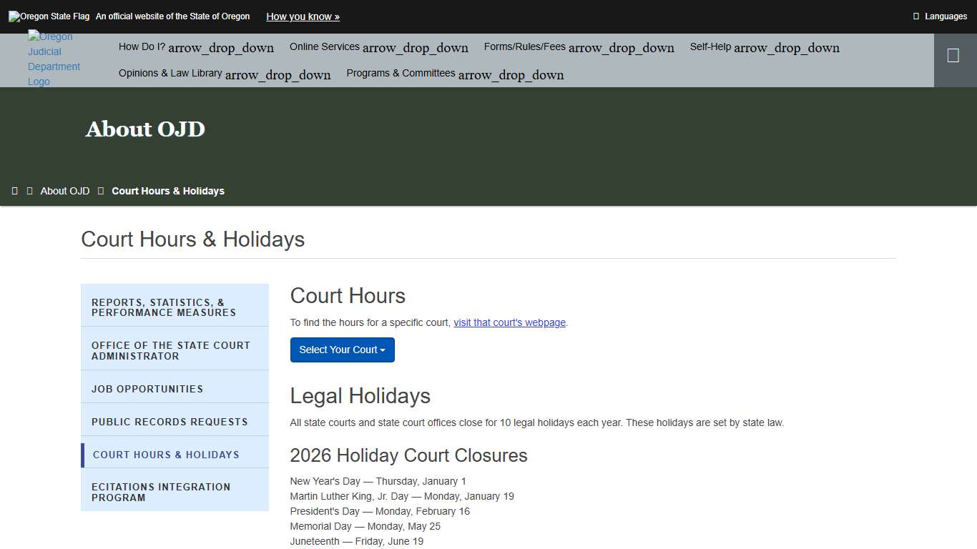Click the breadcrumb separator chevron after About OJD
This screenshot has width=977, height=549.
[100, 190]
